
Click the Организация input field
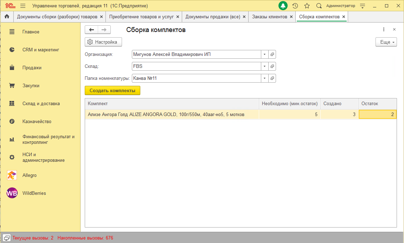click(196, 55)
